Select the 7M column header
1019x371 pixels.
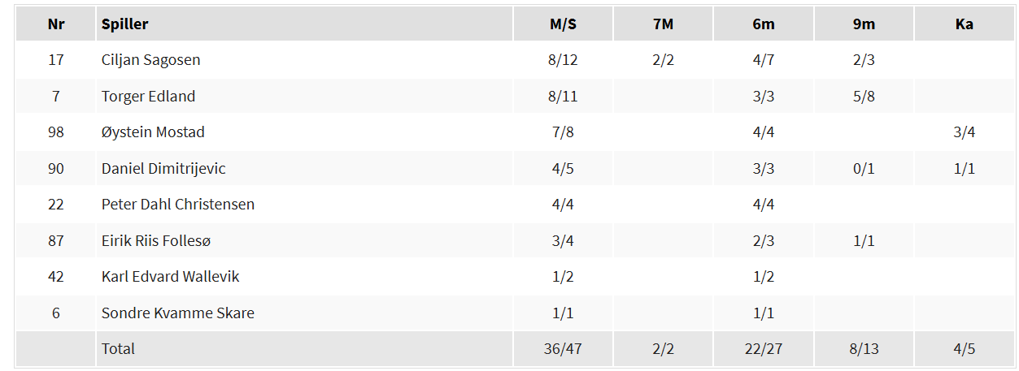(x=663, y=24)
